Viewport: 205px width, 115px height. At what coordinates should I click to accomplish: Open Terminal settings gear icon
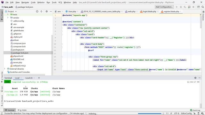195,78
